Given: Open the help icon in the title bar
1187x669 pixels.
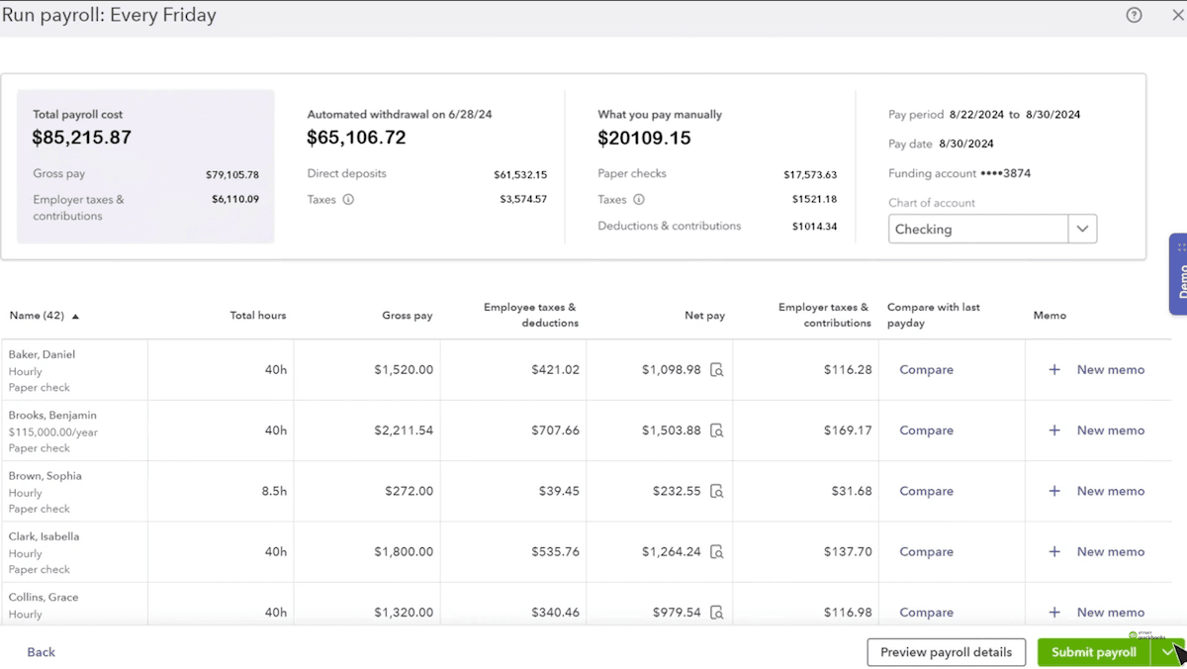Looking at the screenshot, I should 1134,15.
